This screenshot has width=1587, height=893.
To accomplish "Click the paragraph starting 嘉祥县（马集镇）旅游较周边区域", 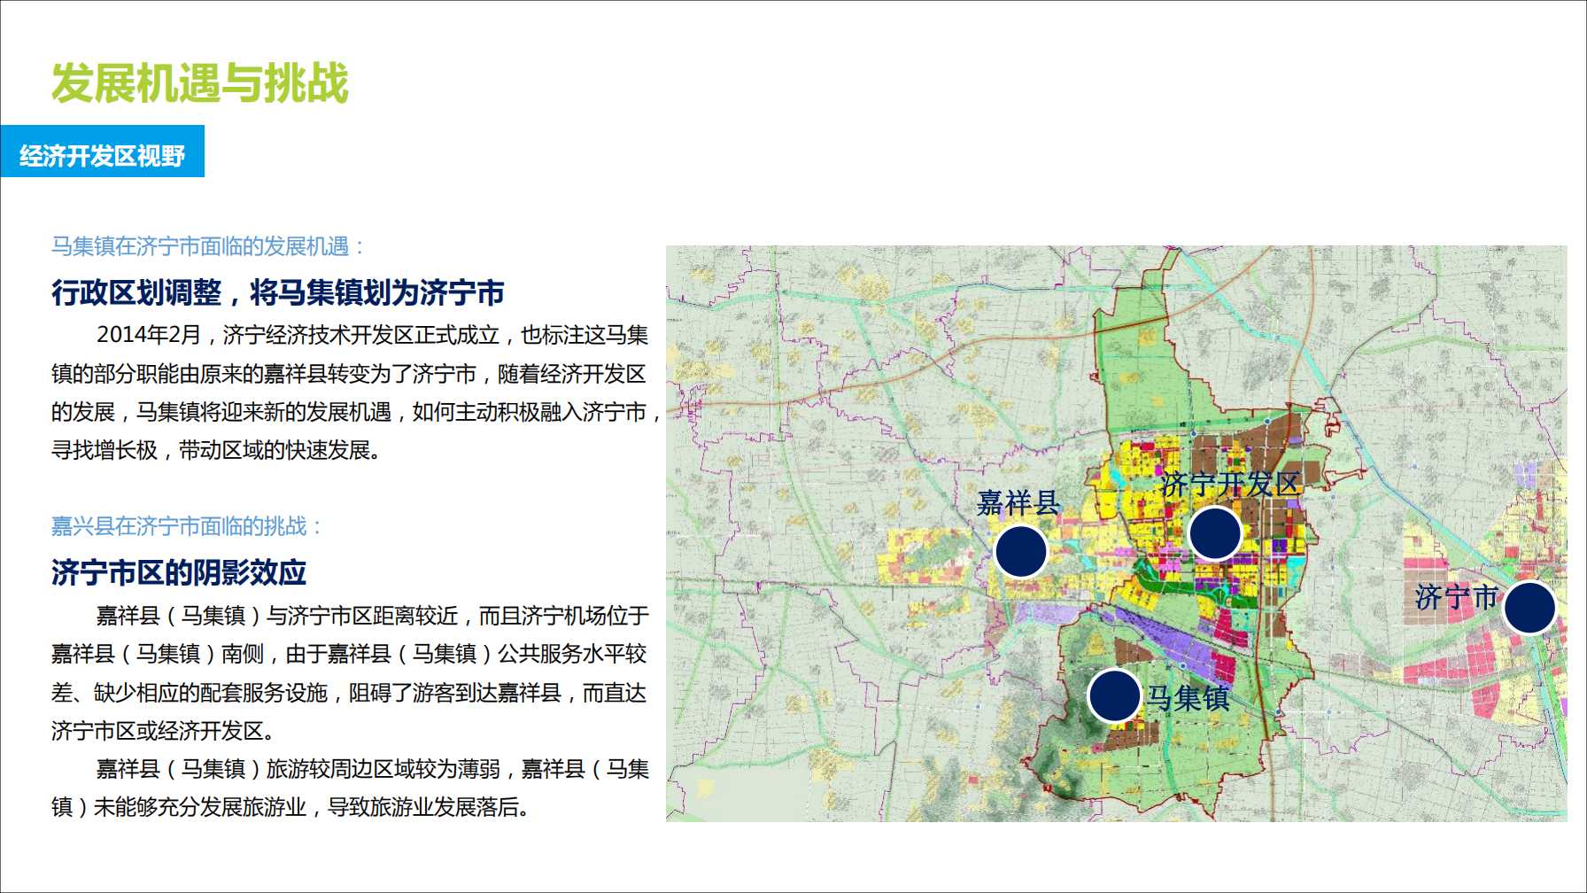I will click(350, 788).
